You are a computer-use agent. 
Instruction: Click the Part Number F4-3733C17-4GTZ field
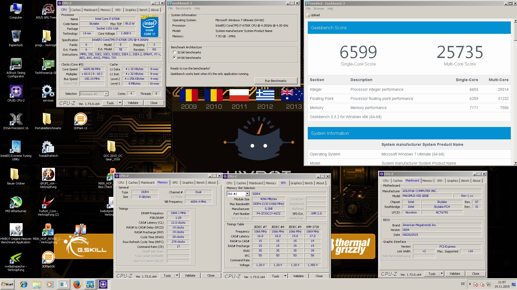point(268,213)
